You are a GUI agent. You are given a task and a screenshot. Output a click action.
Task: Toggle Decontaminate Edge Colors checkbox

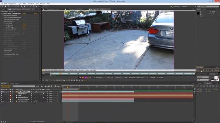tap(23, 54)
